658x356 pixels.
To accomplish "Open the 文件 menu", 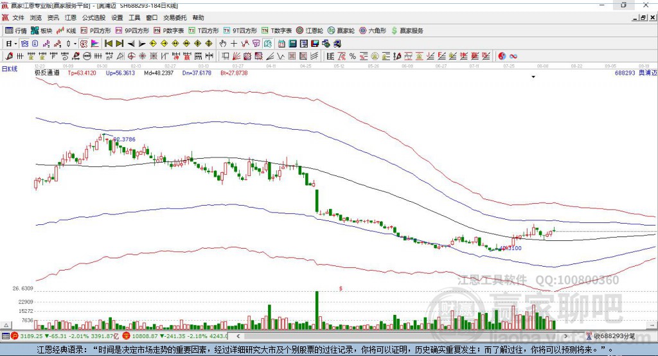I will coord(19,17).
